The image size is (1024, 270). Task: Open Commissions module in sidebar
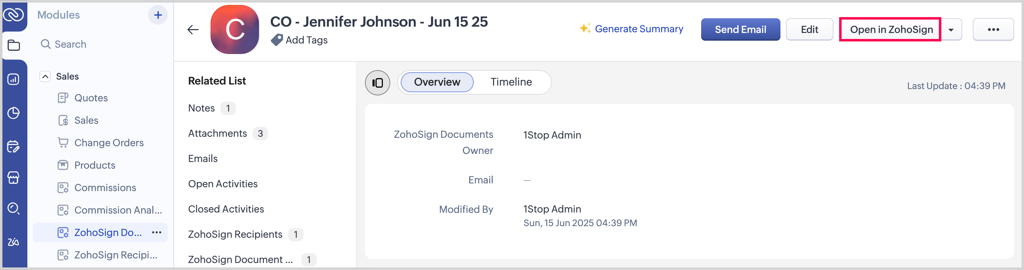pyautogui.click(x=105, y=188)
